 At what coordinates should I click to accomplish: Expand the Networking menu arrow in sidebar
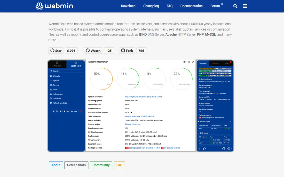pos(82,94)
